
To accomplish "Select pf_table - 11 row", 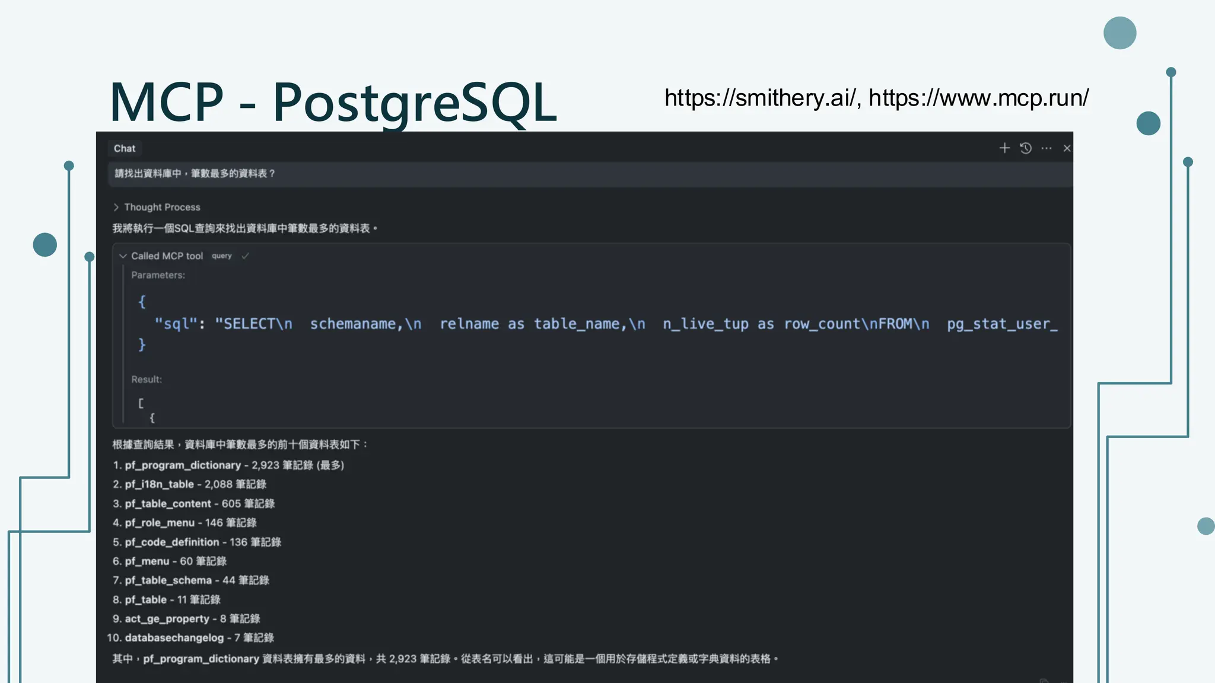I will [166, 600].
